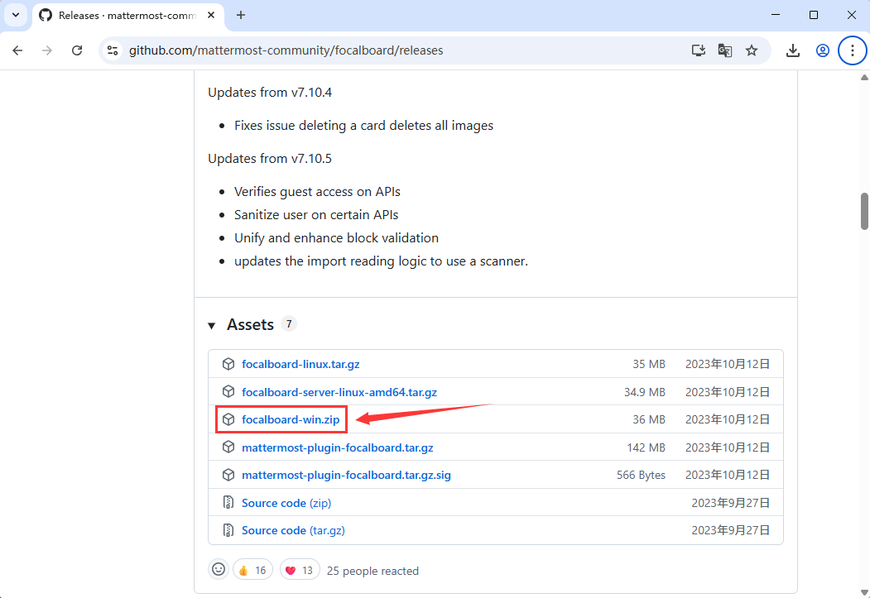Image resolution: width=870 pixels, height=598 pixels.
Task: Download Source code (tar.gz)
Action: click(294, 530)
